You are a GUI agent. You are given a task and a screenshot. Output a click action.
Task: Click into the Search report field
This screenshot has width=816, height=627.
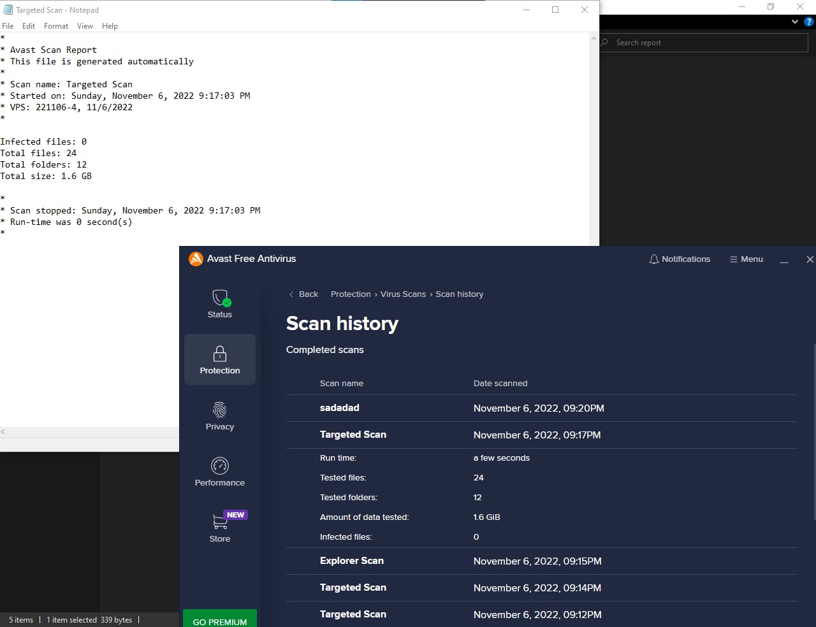tap(704, 43)
